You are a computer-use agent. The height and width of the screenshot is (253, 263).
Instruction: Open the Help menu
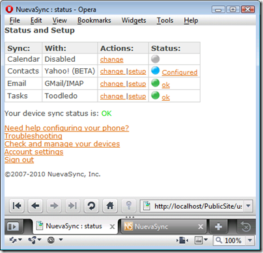click(191, 20)
